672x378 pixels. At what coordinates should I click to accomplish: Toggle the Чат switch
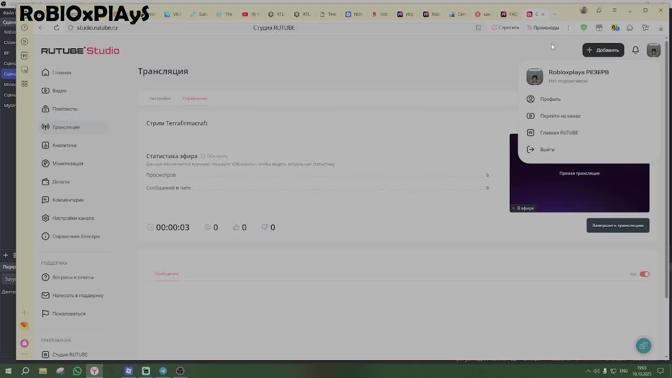pos(645,274)
